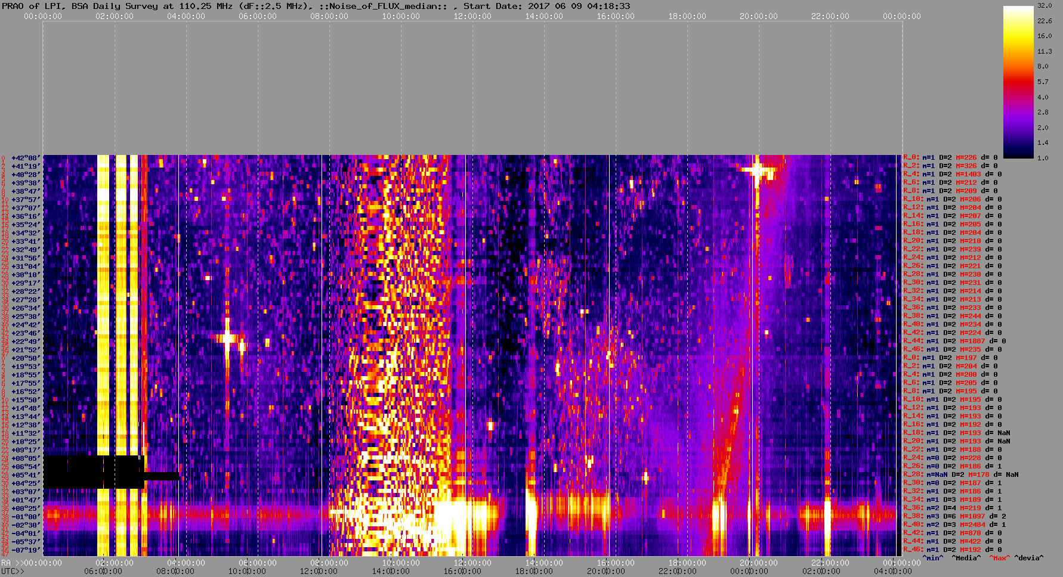
Task: Click declination label +24°42'
Action: coord(26,325)
